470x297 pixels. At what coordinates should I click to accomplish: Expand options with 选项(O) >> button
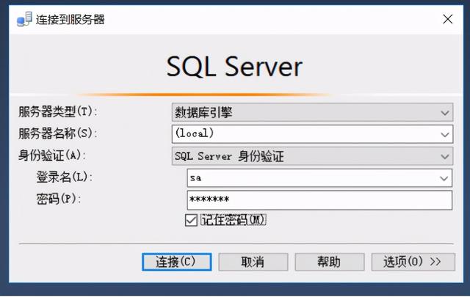click(x=413, y=262)
